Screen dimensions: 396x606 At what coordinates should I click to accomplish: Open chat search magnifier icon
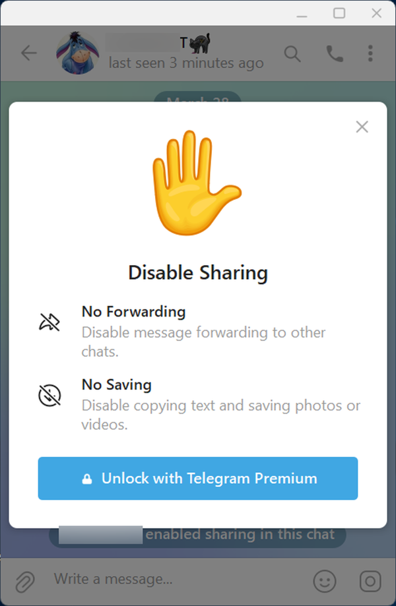point(292,53)
